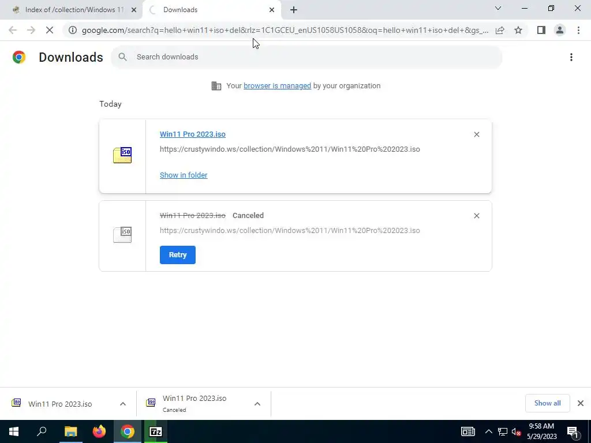Click the canceled download's greyed ISO icon

122,235
